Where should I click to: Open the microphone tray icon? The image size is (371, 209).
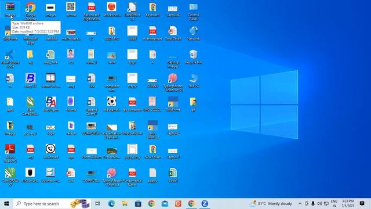(x=313, y=204)
